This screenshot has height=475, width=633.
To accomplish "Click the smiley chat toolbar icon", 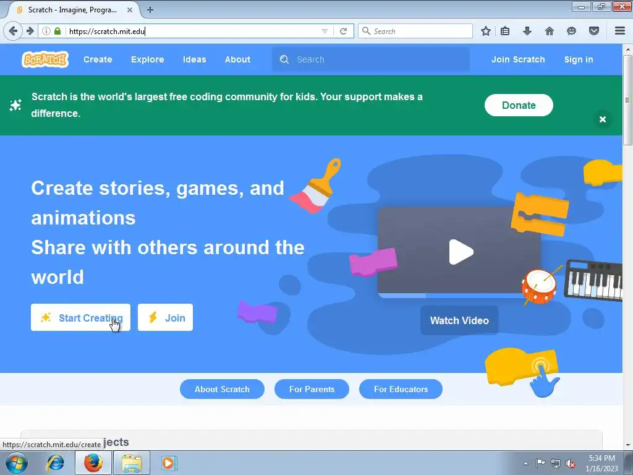I will [x=571, y=31].
